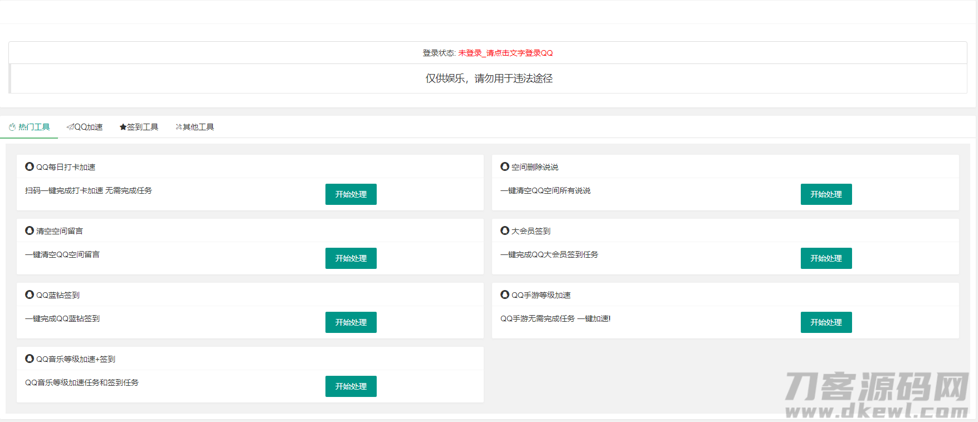Click QQ penguin icon beside QQ蓝钻签到
This screenshot has height=422, width=978.
[x=30, y=295]
